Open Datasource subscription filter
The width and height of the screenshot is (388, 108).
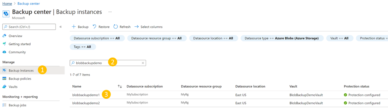[97, 38]
